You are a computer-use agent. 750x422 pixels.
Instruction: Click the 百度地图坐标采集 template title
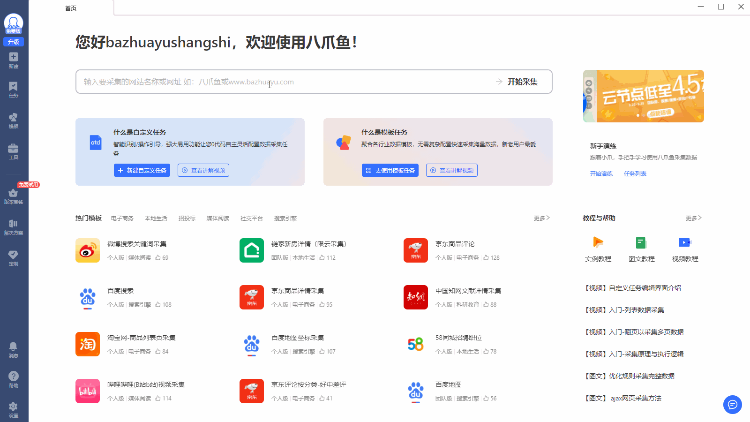pos(298,338)
